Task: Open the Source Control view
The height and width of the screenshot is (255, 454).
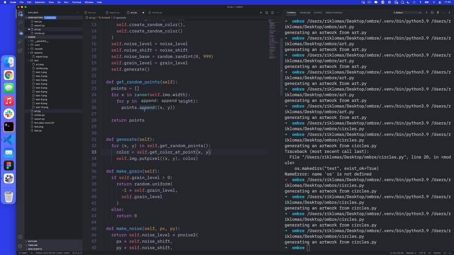Action: (20, 32)
